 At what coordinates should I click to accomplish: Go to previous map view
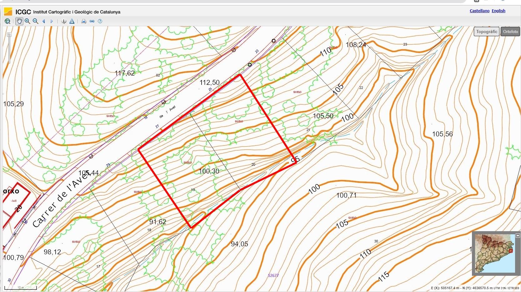coord(44,21)
